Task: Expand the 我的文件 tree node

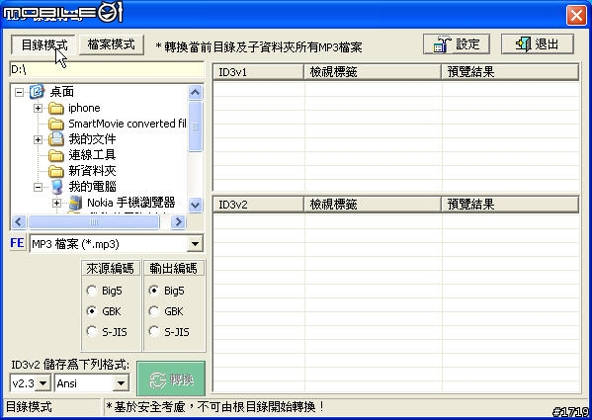Action: click(x=38, y=139)
